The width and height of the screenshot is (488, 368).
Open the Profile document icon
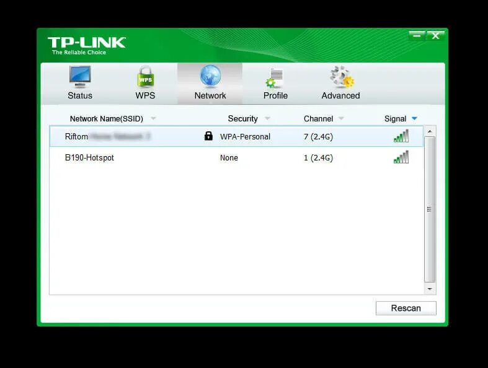click(275, 77)
